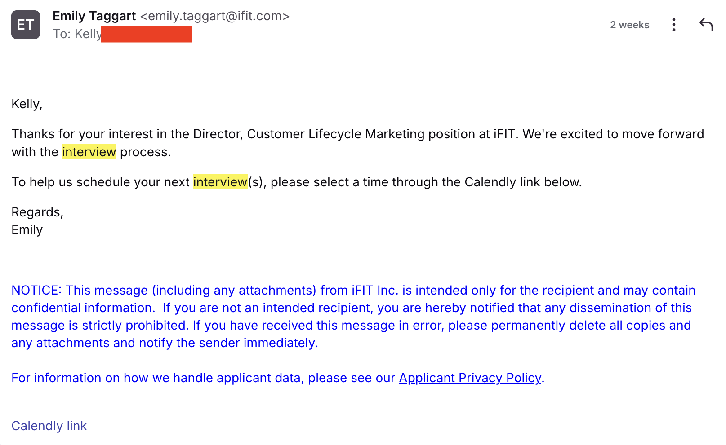The width and height of the screenshot is (726, 445).
Task: Open the three-dot more options menu
Action: [x=673, y=25]
